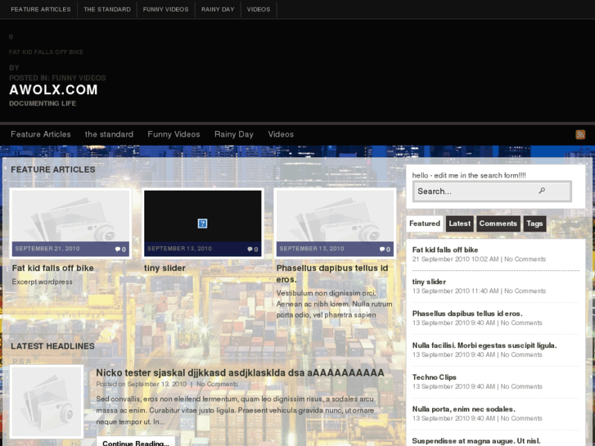The image size is (595, 446).
Task: Open Nicko tester sjaskal headline link
Action: (240, 372)
